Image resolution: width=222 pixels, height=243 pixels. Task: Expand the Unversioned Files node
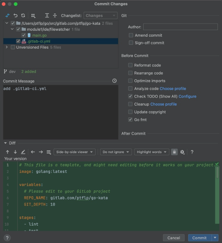pos(6,47)
